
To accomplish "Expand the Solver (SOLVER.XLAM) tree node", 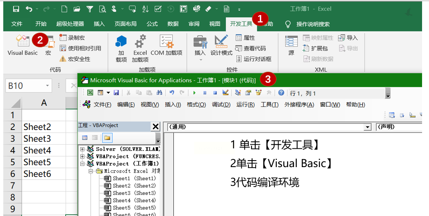I will point(82,149).
